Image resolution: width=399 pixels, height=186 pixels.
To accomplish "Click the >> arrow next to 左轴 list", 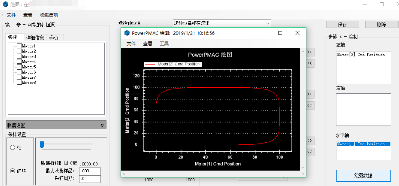I will pos(310,52).
